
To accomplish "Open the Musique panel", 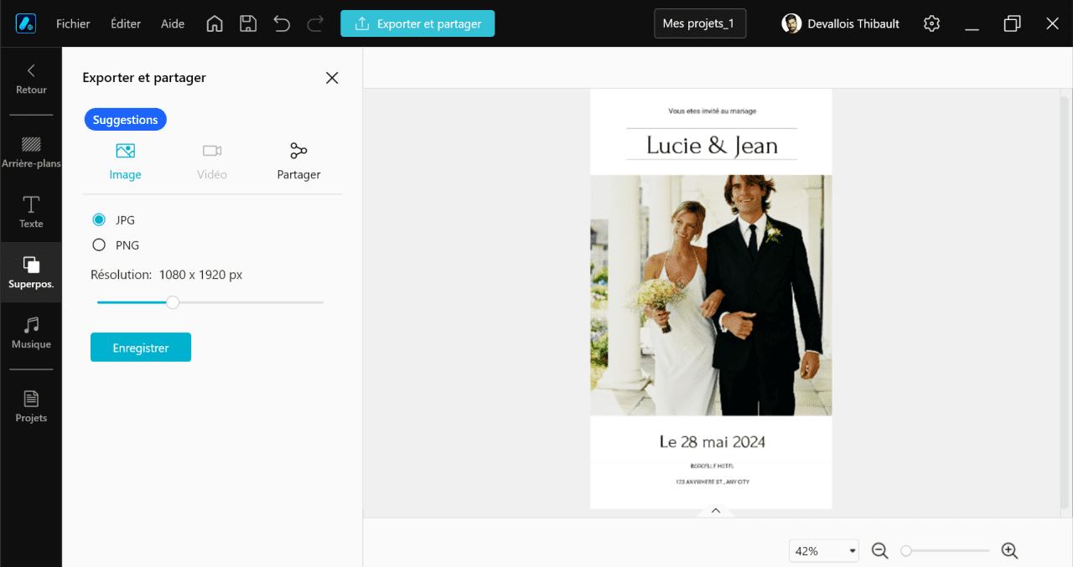I will pos(31,333).
